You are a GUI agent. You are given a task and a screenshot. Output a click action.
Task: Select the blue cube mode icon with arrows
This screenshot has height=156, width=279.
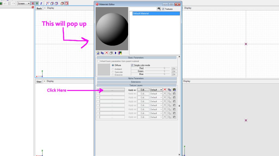[52, 3]
